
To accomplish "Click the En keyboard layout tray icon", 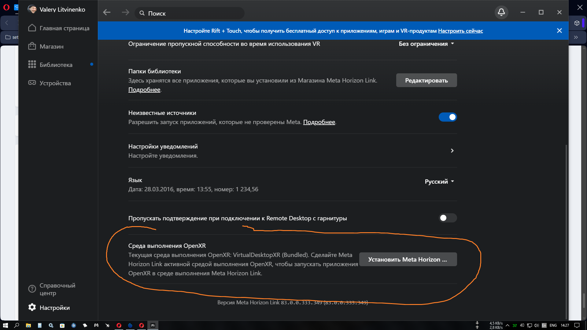I will point(544,325).
